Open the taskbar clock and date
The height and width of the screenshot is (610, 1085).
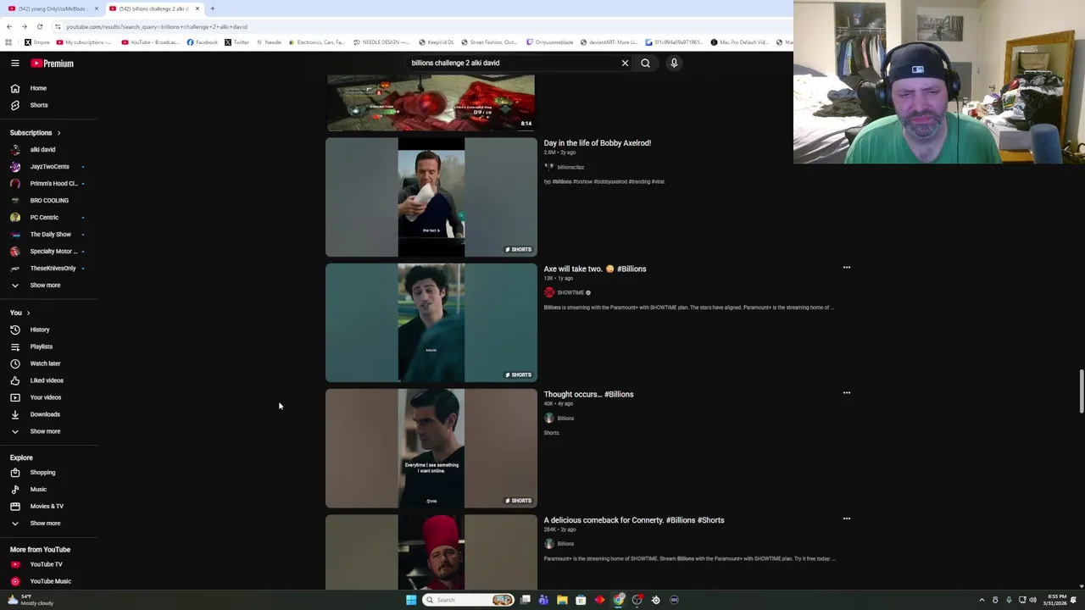point(1056,600)
